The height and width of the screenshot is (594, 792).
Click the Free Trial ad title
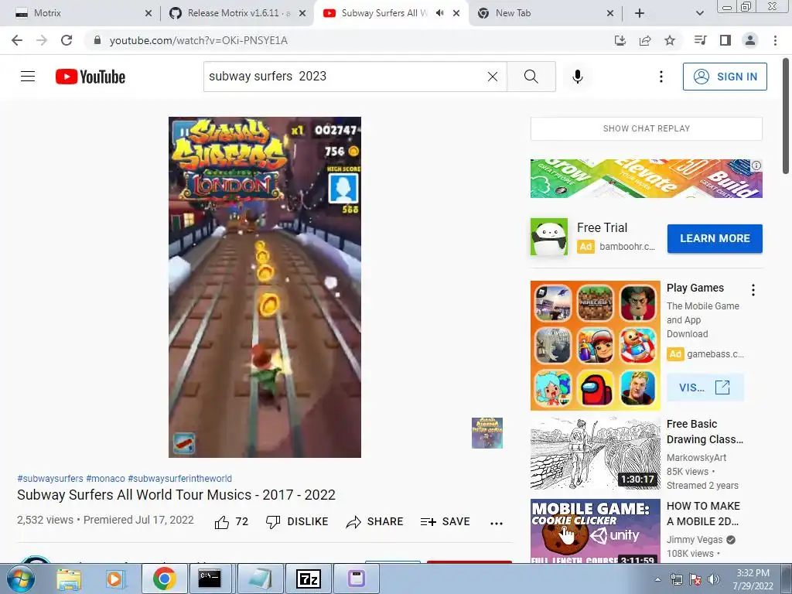pyautogui.click(x=602, y=228)
